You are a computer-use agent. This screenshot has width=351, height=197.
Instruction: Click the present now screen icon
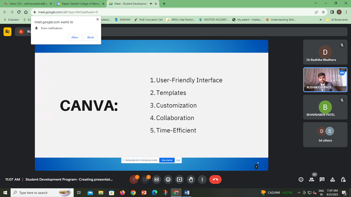tap(179, 179)
